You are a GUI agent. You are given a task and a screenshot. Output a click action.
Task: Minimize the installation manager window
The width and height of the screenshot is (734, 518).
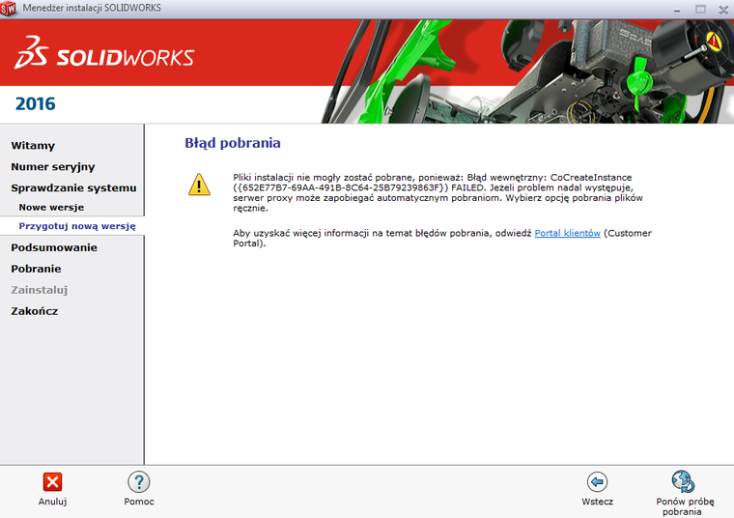677,10
